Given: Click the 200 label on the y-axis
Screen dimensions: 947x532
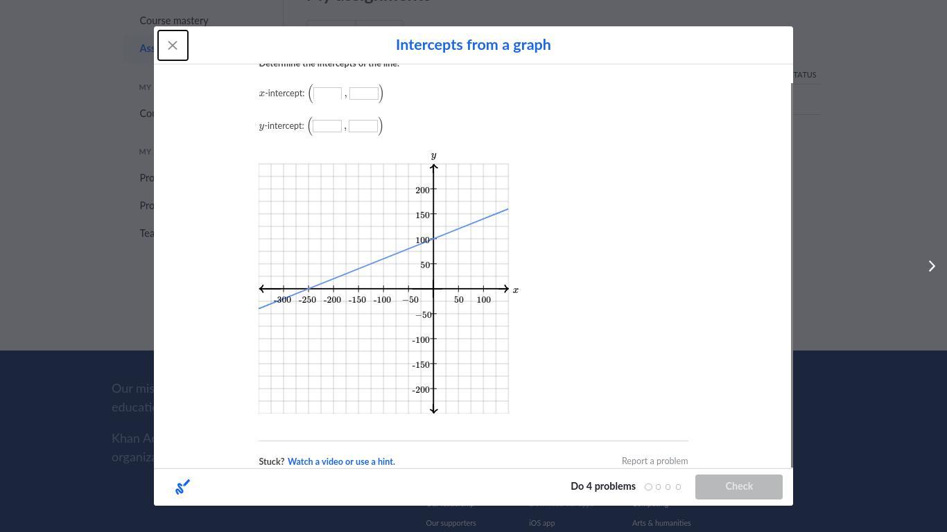Looking at the screenshot, I should (x=422, y=190).
